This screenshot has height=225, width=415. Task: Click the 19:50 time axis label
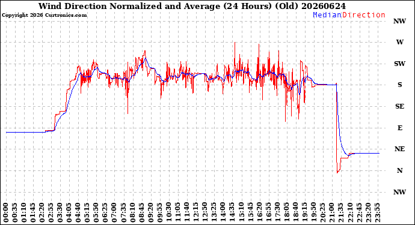(313, 213)
